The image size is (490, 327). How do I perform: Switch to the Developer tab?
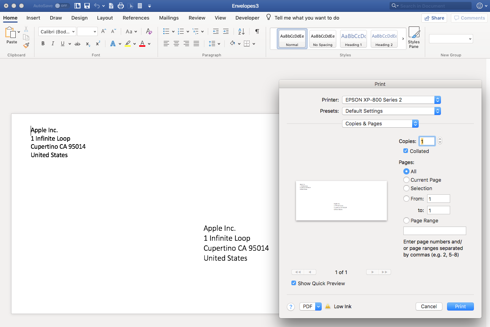coord(247,18)
